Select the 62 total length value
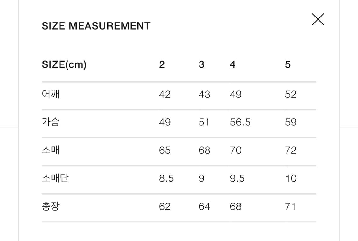358x241 pixels. [165, 206]
